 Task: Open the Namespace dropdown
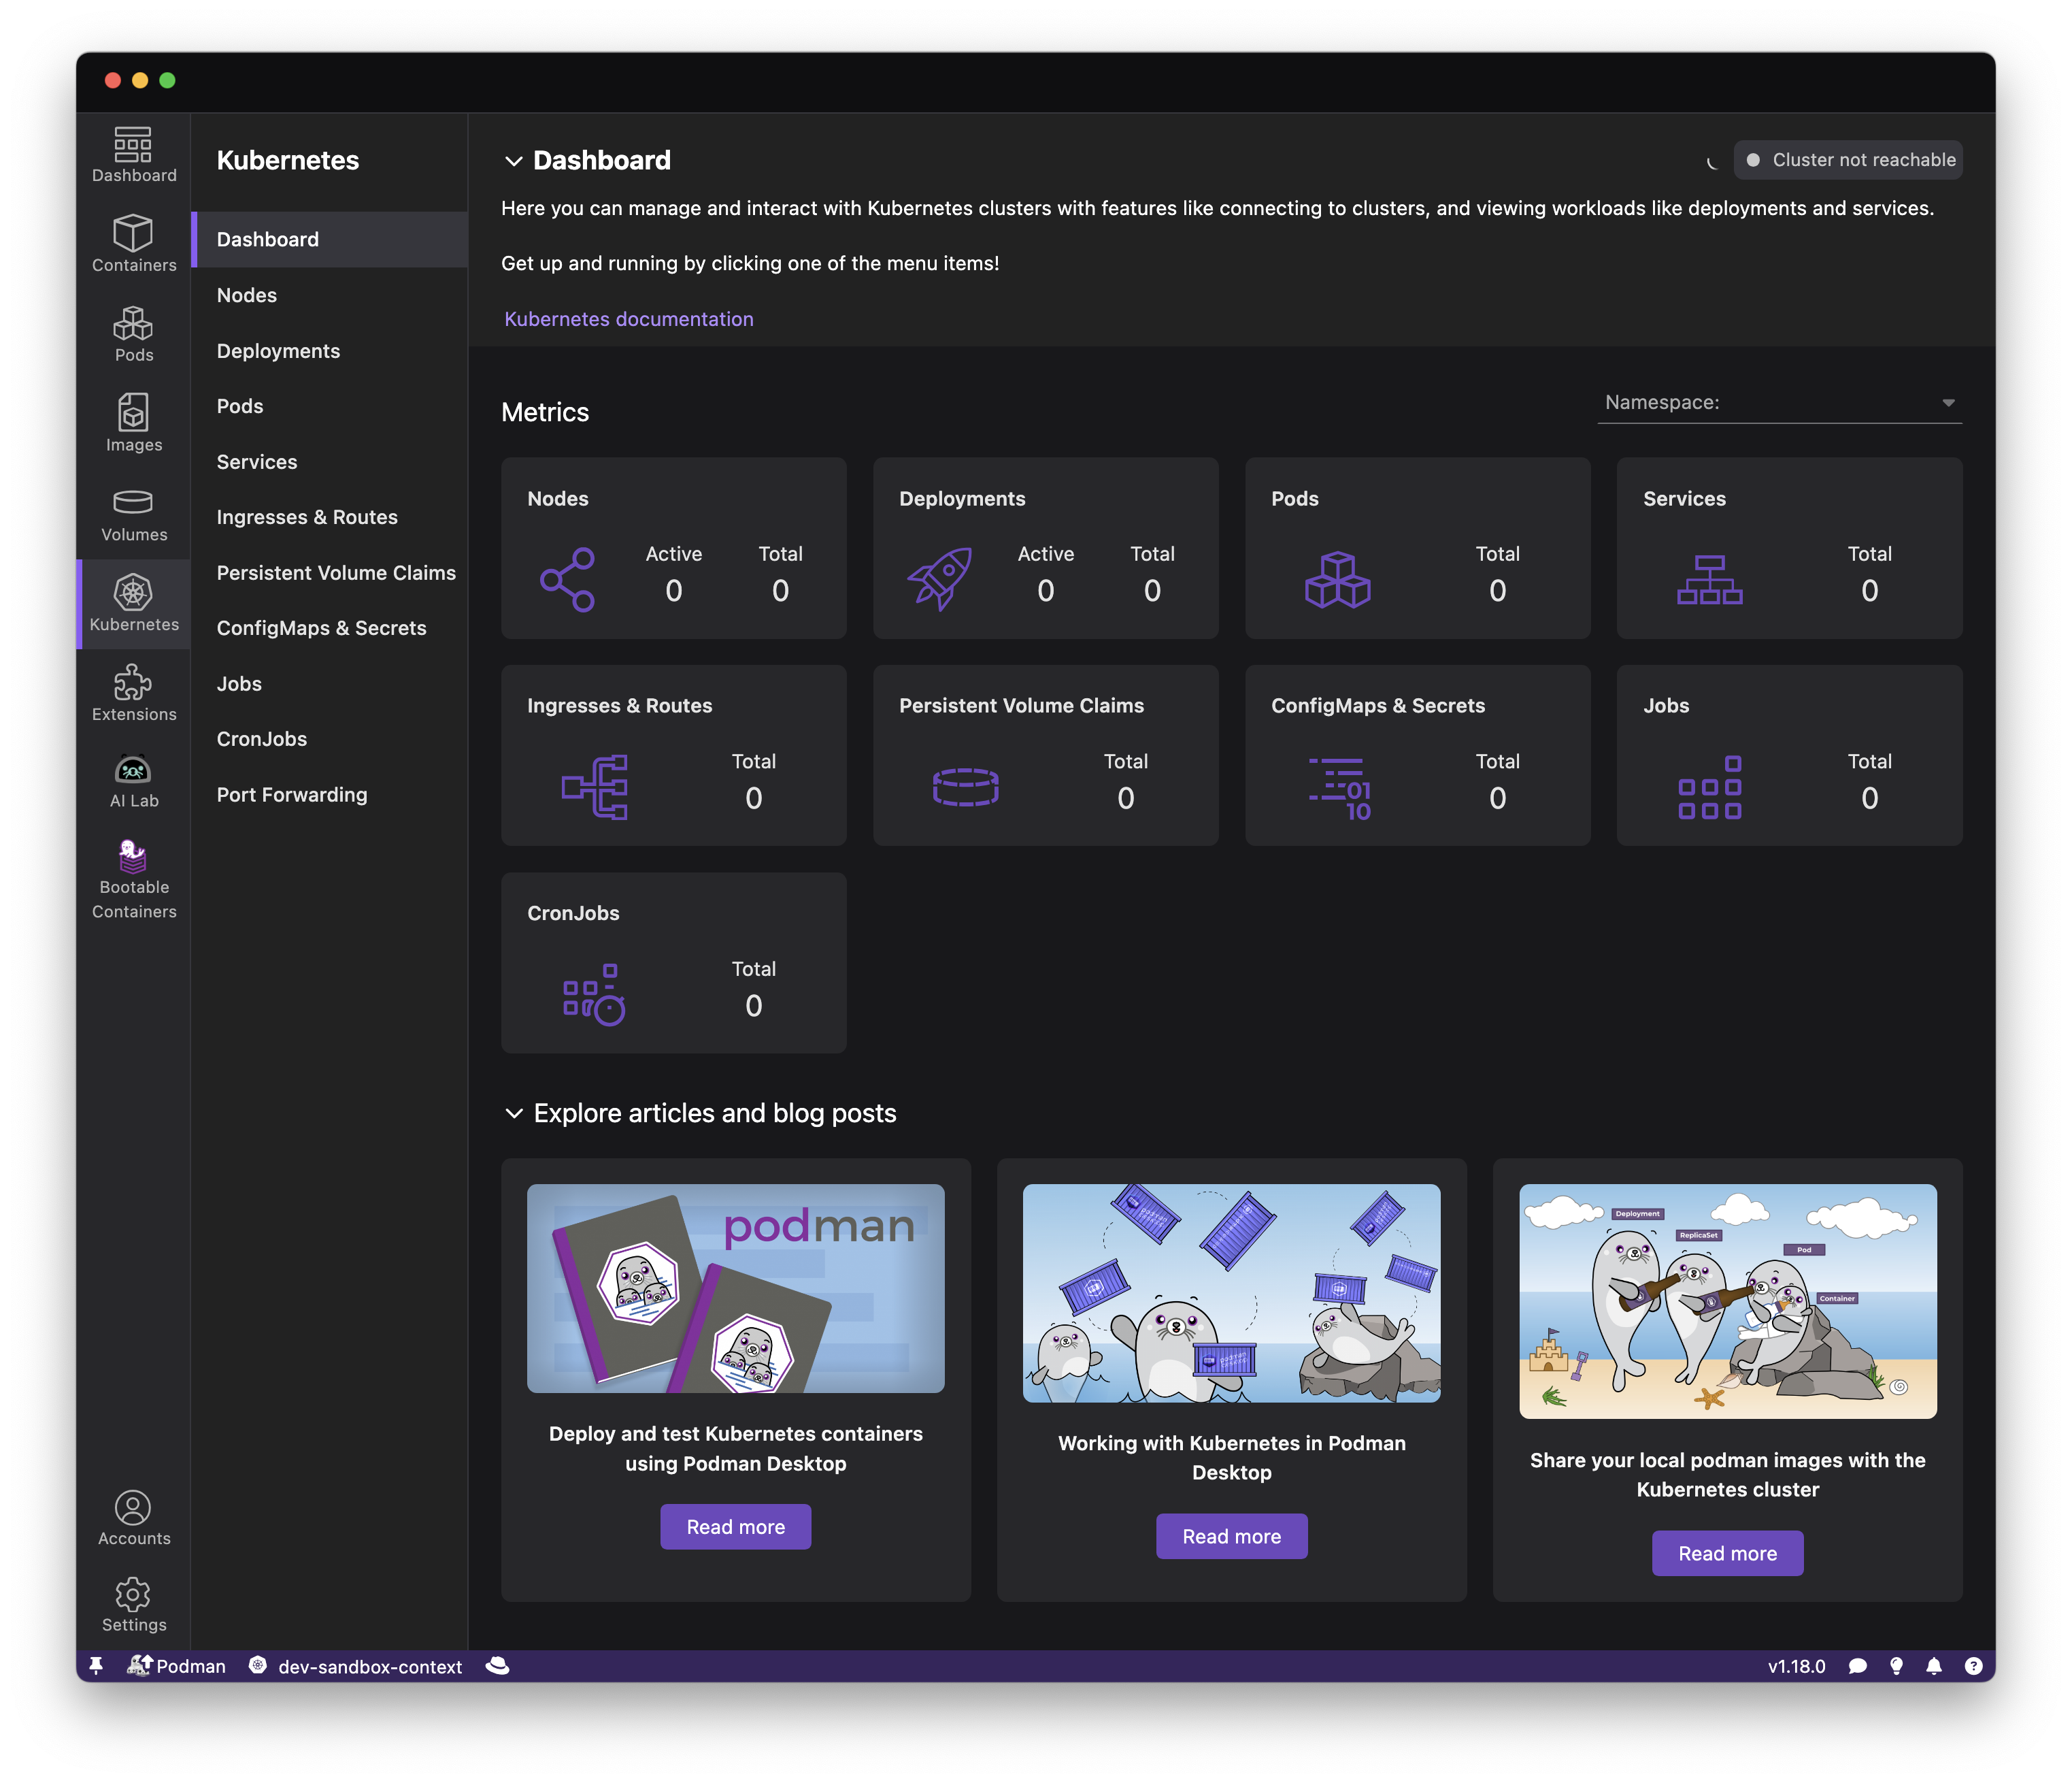[x=1779, y=404]
